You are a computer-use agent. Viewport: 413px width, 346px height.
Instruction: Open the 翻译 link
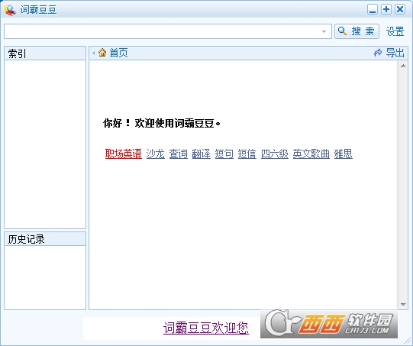pos(201,154)
